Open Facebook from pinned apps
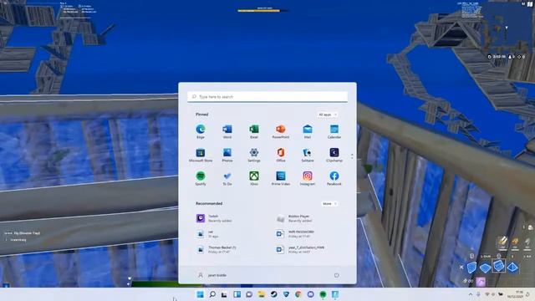 click(334, 178)
